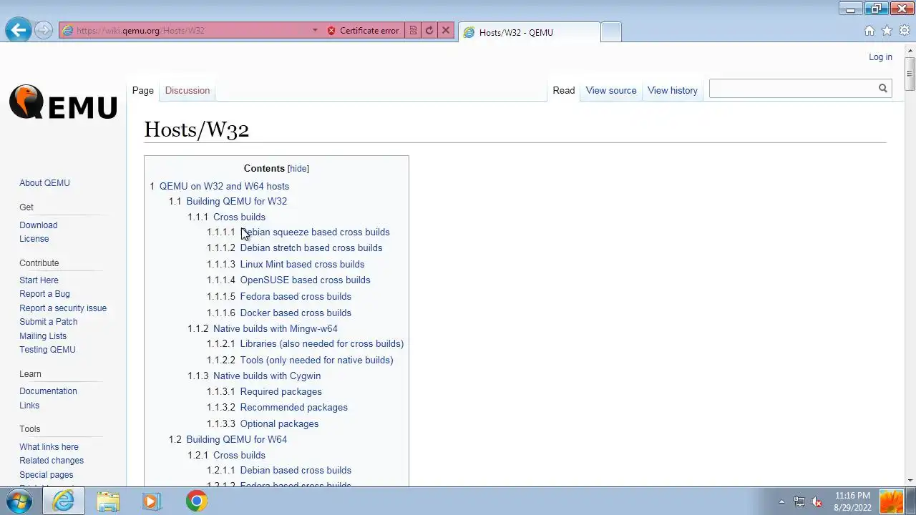Select the Read view tab
Image resolution: width=916 pixels, height=515 pixels.
point(564,90)
